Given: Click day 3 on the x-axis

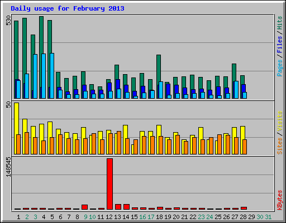Looking at the screenshot, I should (35, 217).
